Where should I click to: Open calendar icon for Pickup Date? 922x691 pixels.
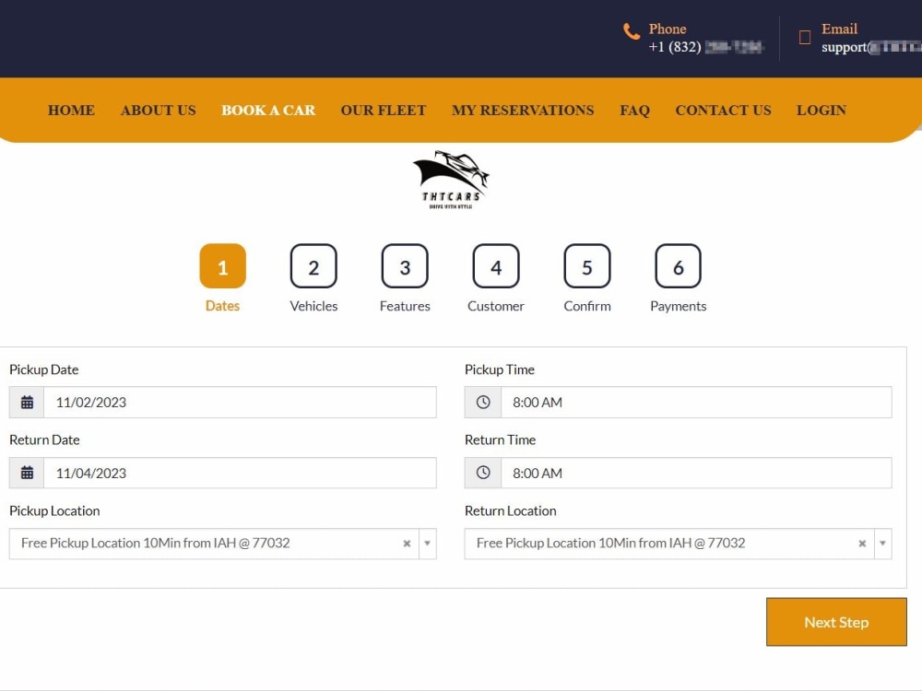click(27, 403)
